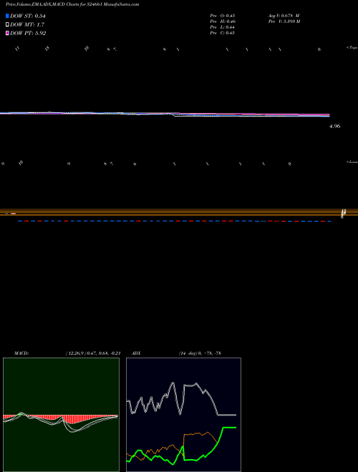Click the brown horizontal volume band
This screenshot has width=358, height=472.
click(x=179, y=212)
